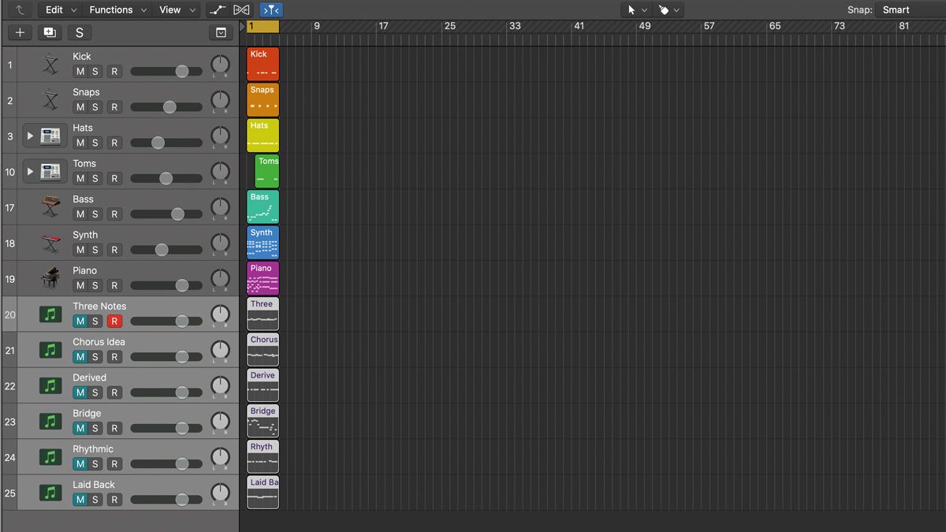Disable record enable on the Three Notes track

pyautogui.click(x=114, y=321)
